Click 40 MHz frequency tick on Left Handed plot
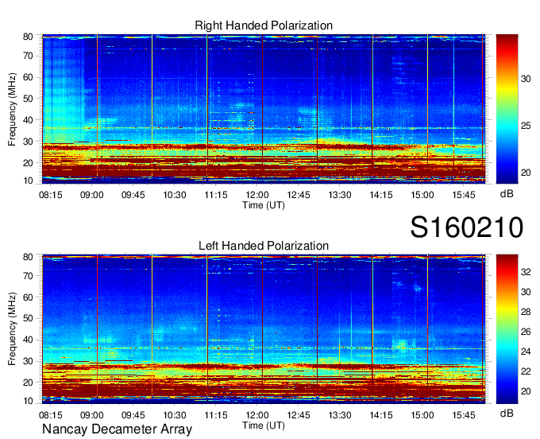Viewport: 540px width, 439px height. [29, 340]
